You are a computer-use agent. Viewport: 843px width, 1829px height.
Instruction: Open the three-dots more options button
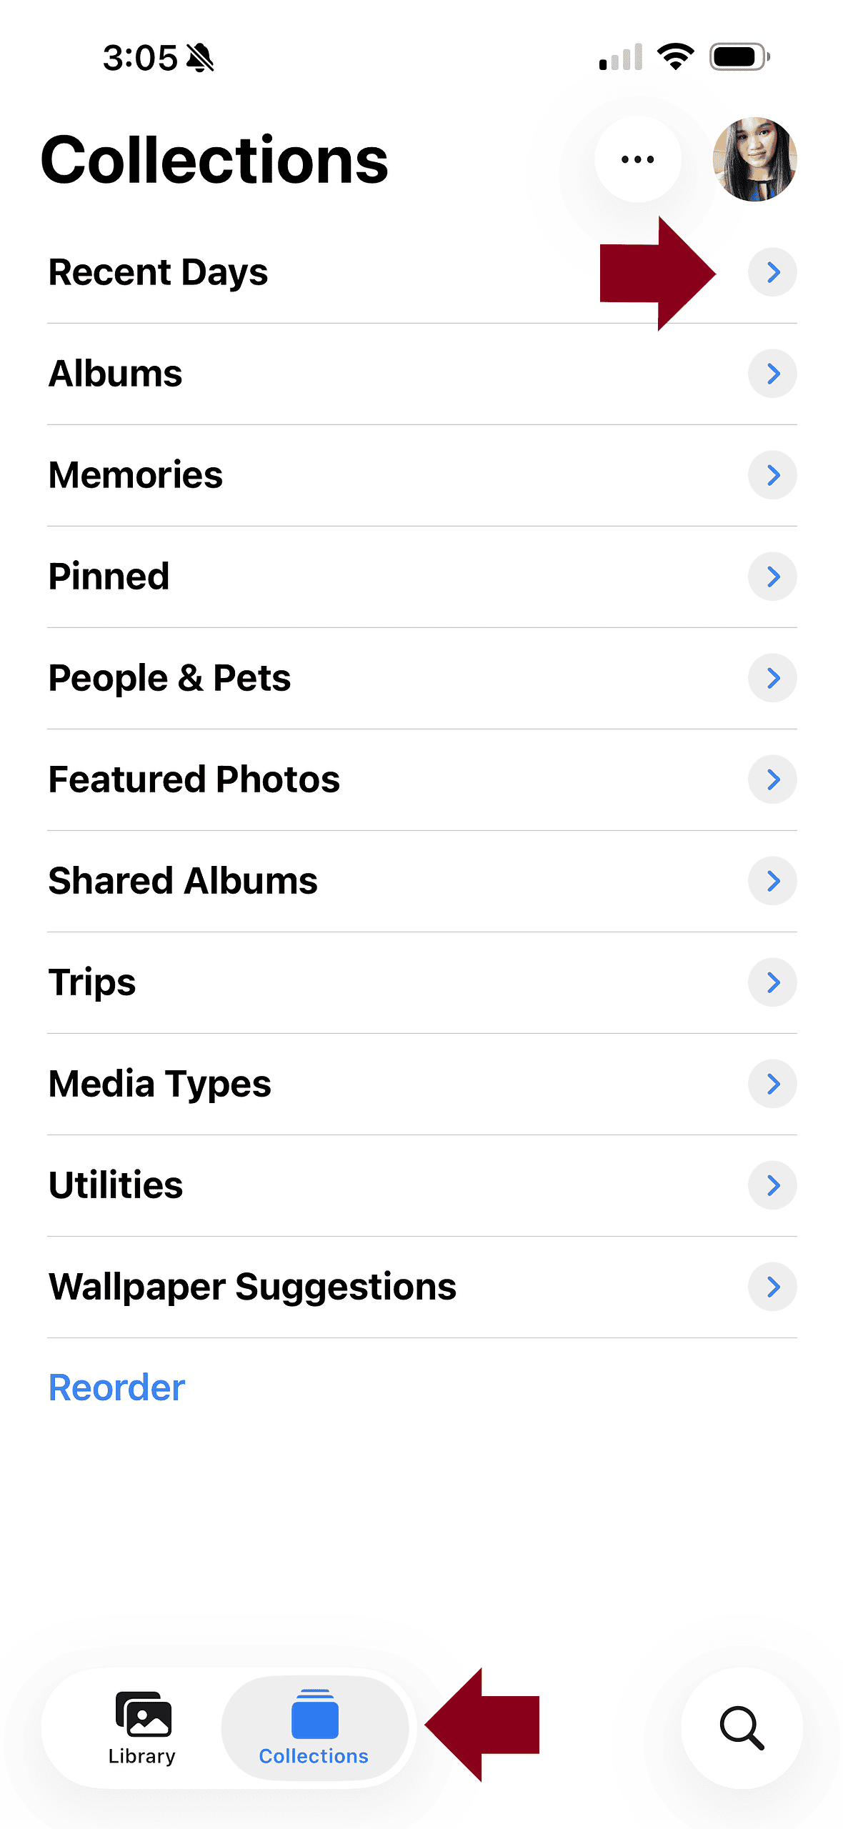click(637, 159)
